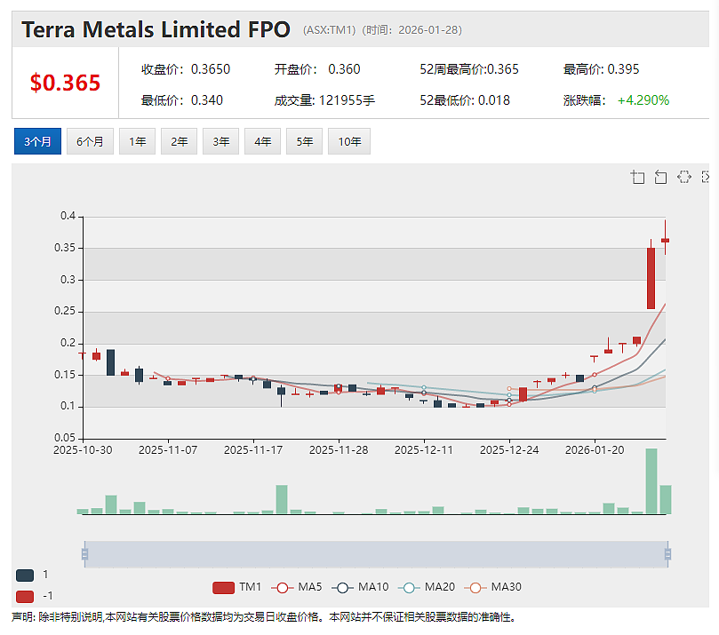Switch to the 2年 range tab
The height and width of the screenshot is (635, 719).
179,141
